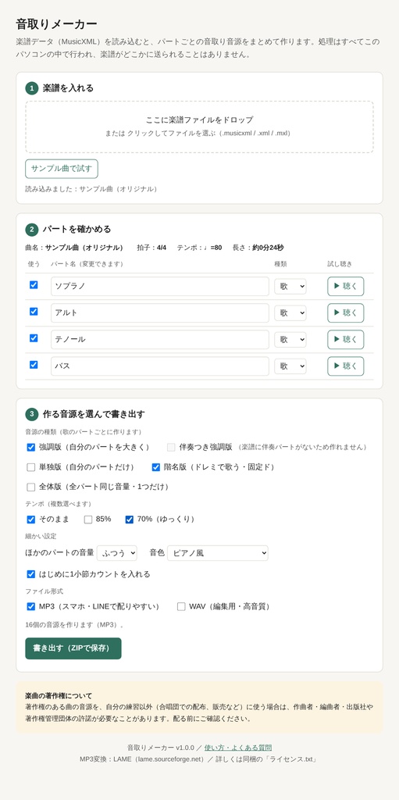Toggle the 階名版 checkbox

click(156, 467)
